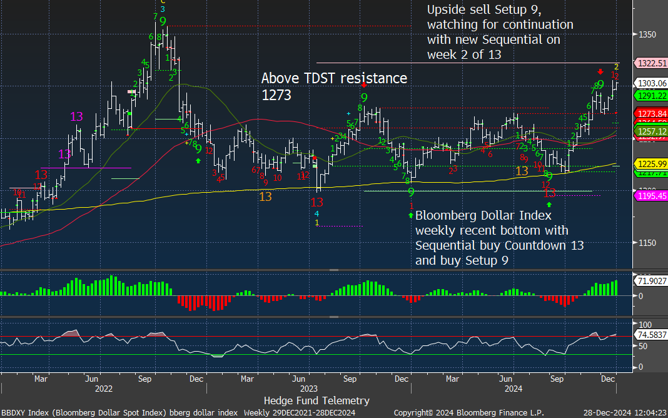Click the green up arrow under September 2024's 13
Screen dimensions: 668x418
pos(549,205)
